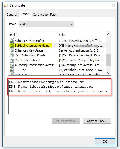Open the Show filter dropdown
The width and height of the screenshot is (120, 149).
pyautogui.click(x=46, y=24)
